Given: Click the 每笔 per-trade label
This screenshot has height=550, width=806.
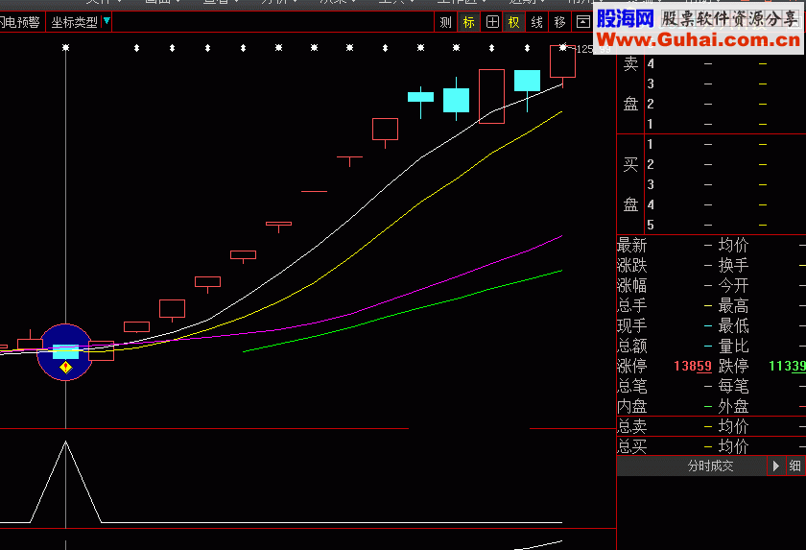Looking at the screenshot, I should click(x=733, y=386).
